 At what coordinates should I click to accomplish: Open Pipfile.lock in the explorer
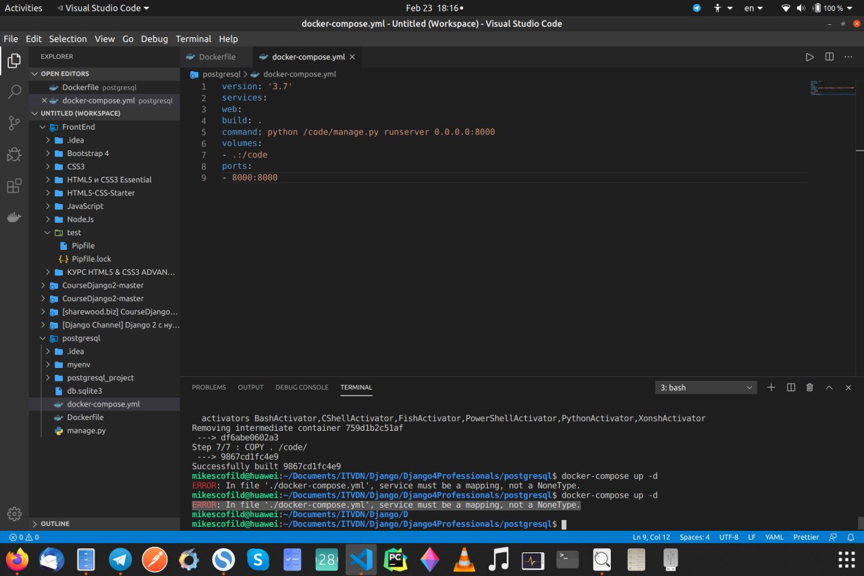[x=105, y=259]
